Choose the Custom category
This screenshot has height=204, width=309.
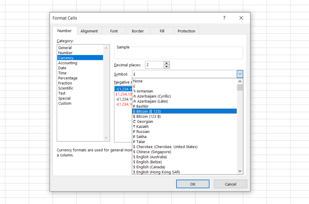tap(80, 103)
